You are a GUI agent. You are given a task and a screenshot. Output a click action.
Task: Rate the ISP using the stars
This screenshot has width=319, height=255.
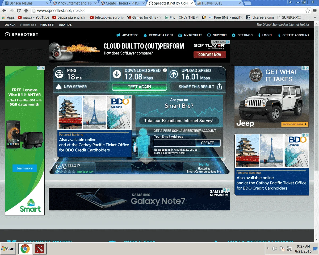pyautogui.click(x=65, y=172)
